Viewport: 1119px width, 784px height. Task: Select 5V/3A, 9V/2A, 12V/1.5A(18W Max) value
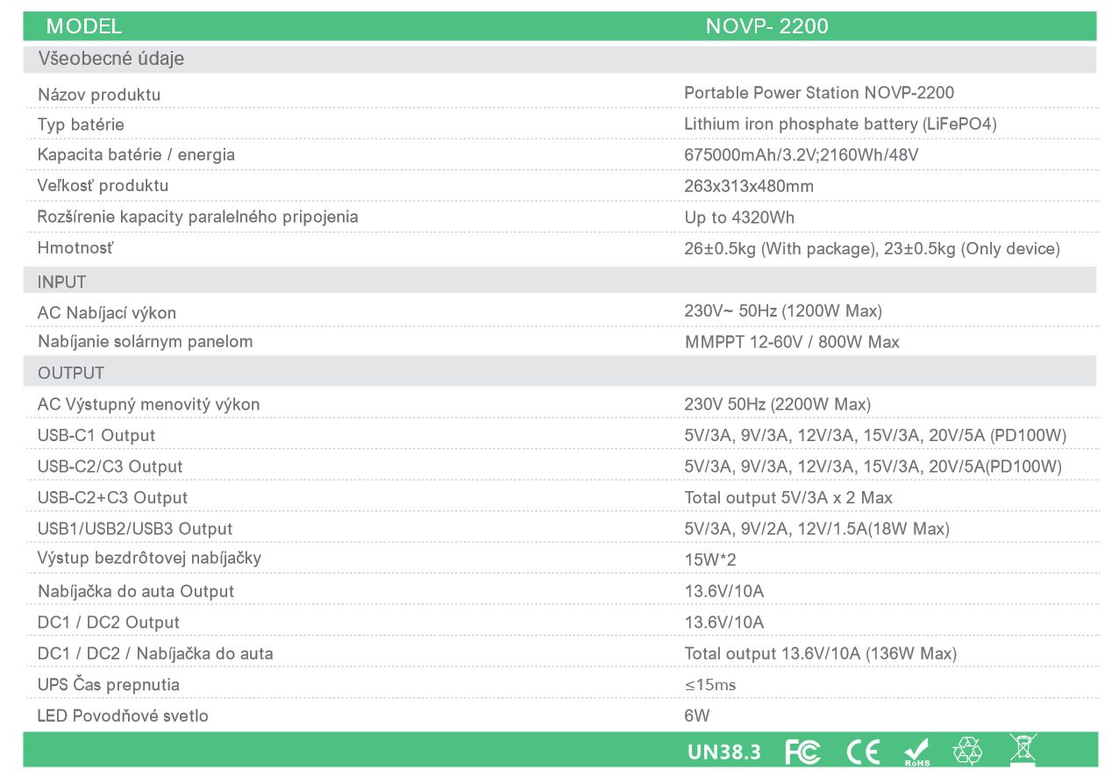coord(816,529)
